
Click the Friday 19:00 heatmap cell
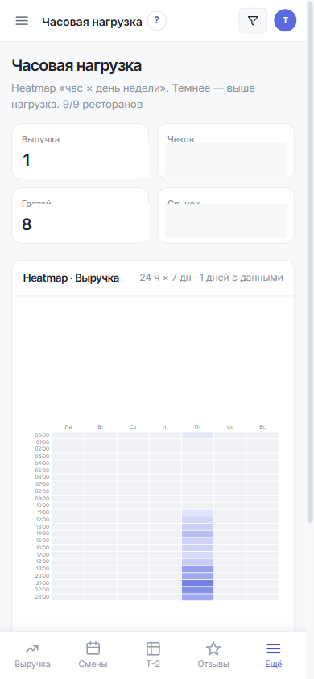tap(197, 569)
